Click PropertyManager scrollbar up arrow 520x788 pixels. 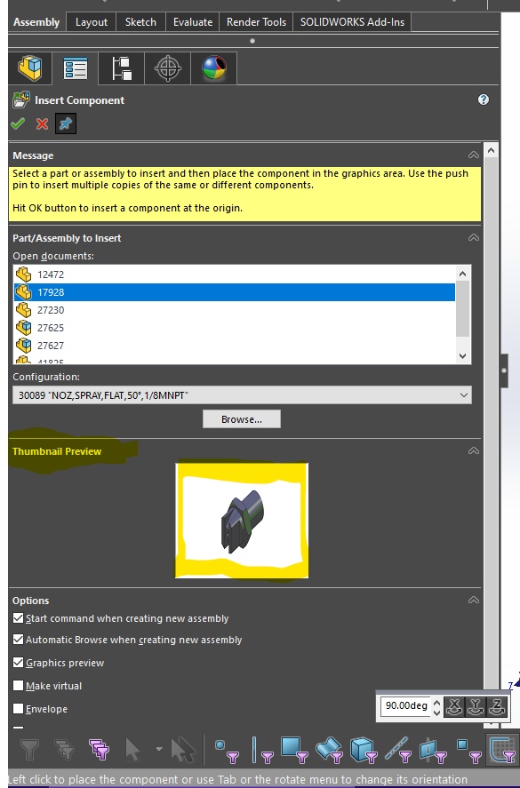point(491,150)
